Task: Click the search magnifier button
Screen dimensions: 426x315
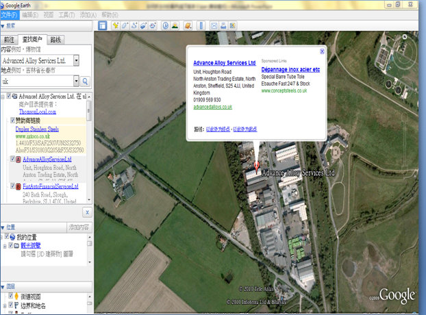Action: pos(85,81)
